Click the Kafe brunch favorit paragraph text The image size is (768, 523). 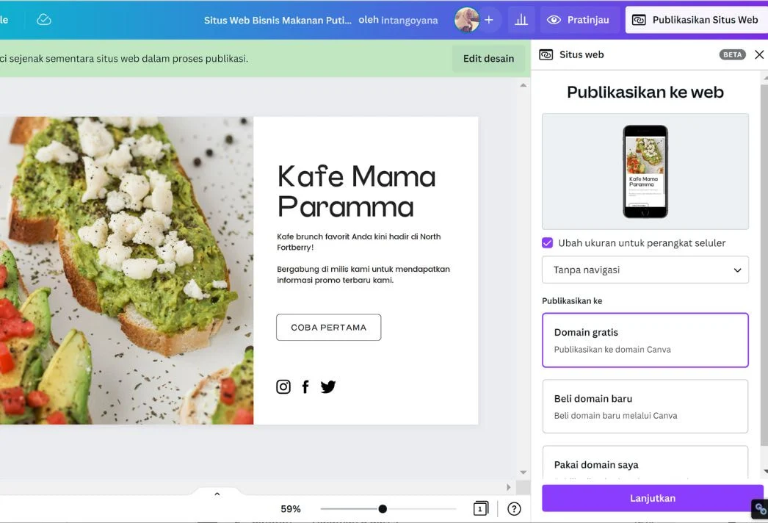click(x=358, y=242)
